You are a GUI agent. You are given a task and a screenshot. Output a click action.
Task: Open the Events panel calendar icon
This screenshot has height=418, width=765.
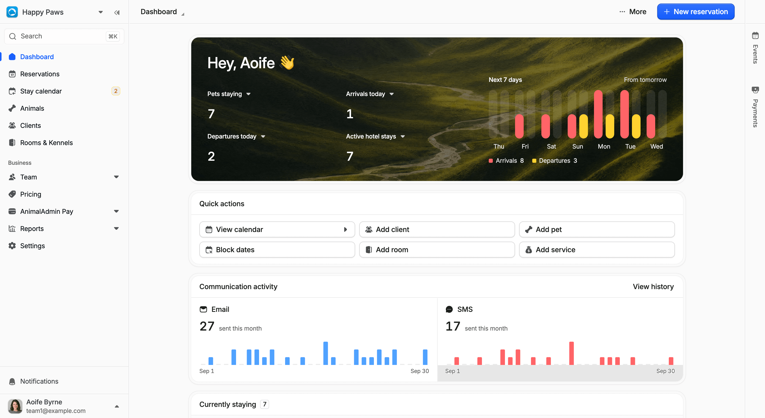(x=755, y=36)
